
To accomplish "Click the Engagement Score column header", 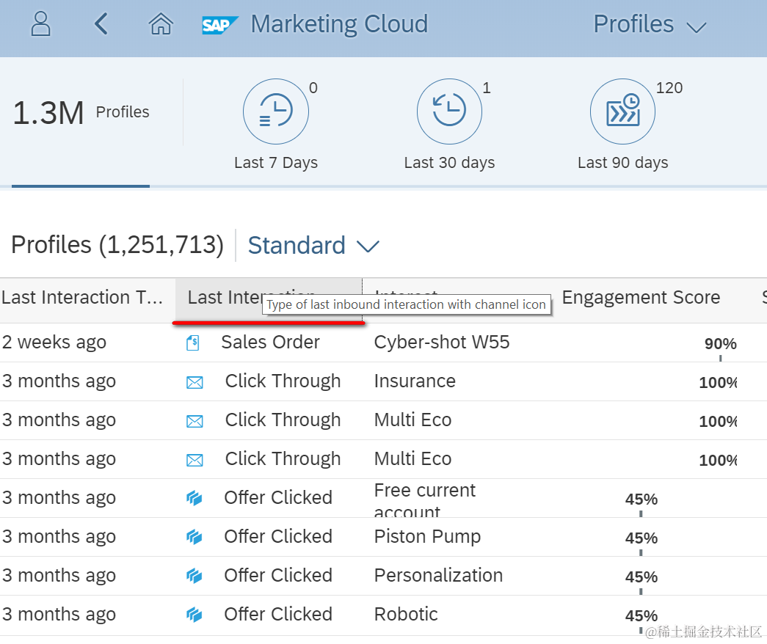I will coord(641,298).
